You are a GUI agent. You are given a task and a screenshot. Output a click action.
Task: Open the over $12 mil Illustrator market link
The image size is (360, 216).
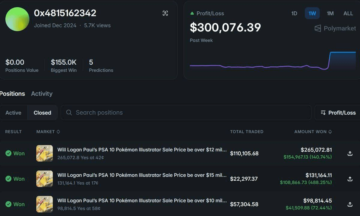[x=142, y=150]
